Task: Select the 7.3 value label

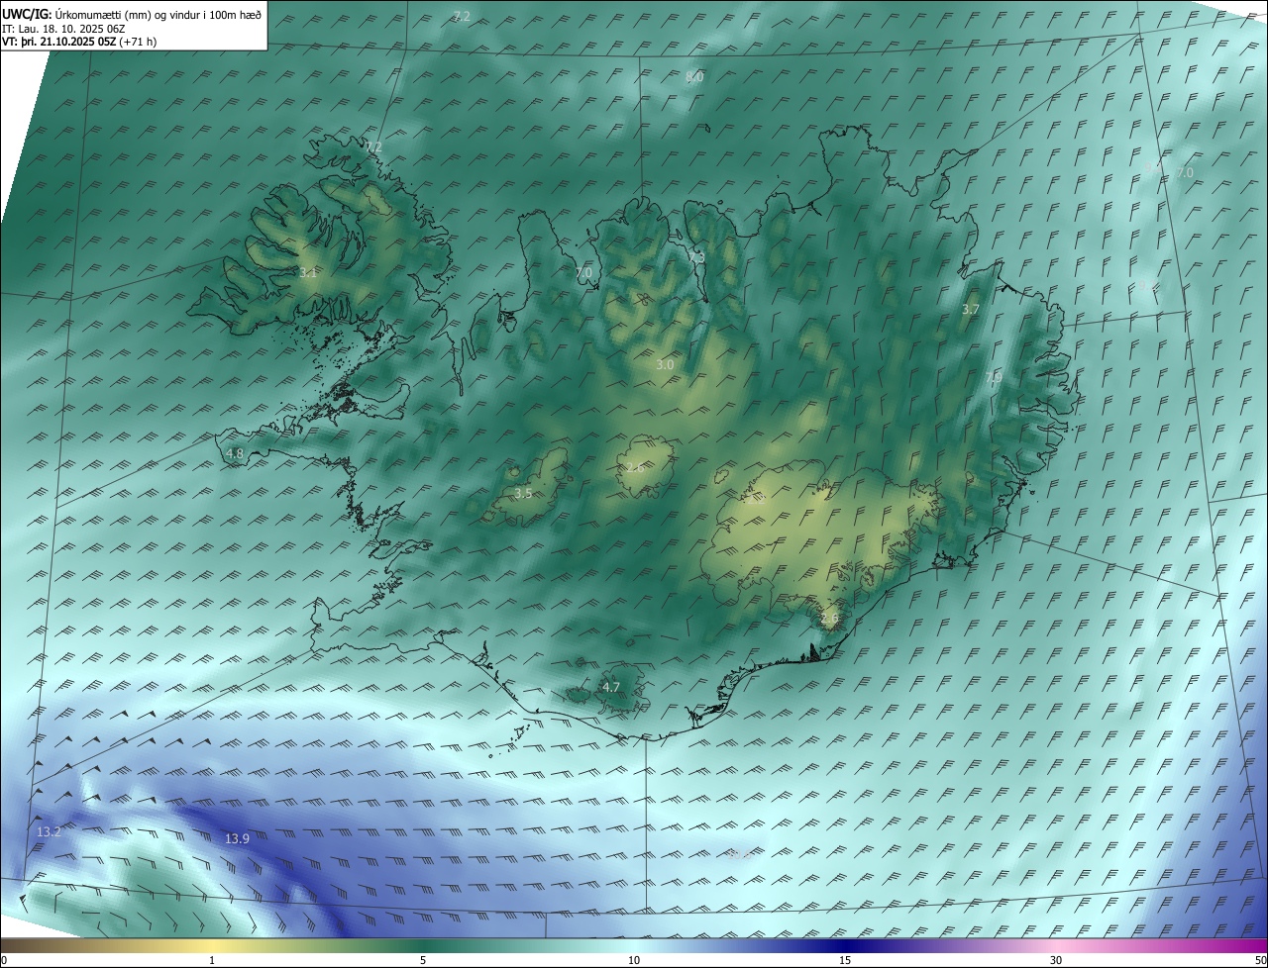Action: (696, 257)
